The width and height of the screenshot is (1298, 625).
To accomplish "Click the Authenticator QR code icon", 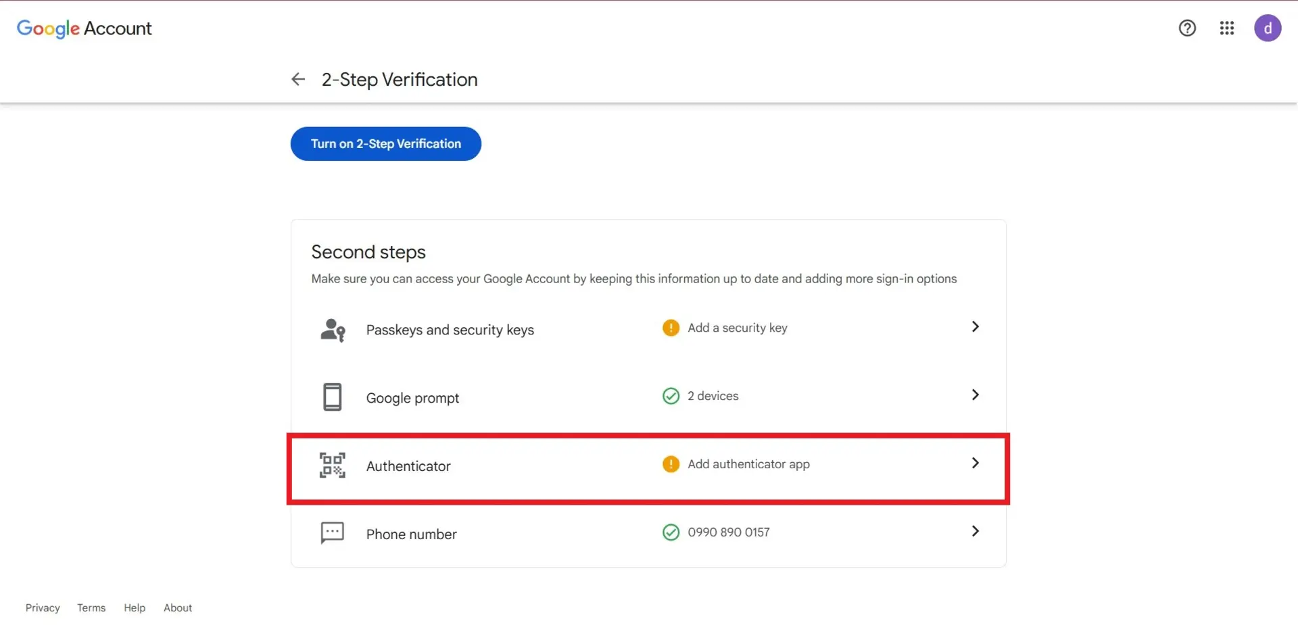I will click(333, 466).
